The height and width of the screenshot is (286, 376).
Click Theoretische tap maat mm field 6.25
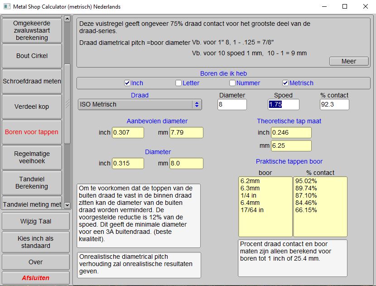(x=291, y=145)
